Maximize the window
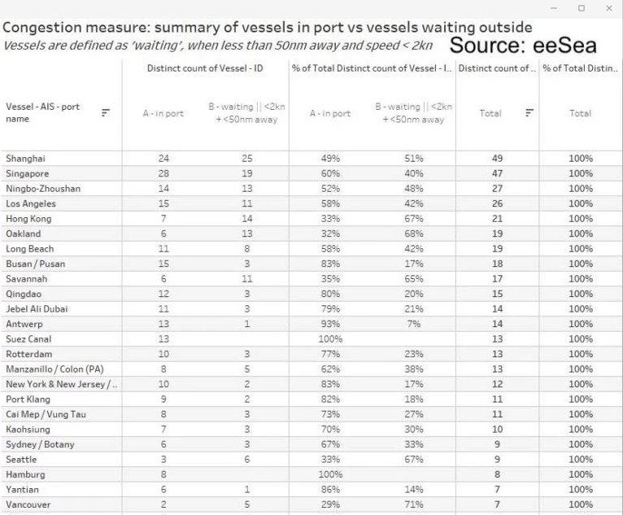Viewport: 623px width, 515px height. tap(582, 7)
